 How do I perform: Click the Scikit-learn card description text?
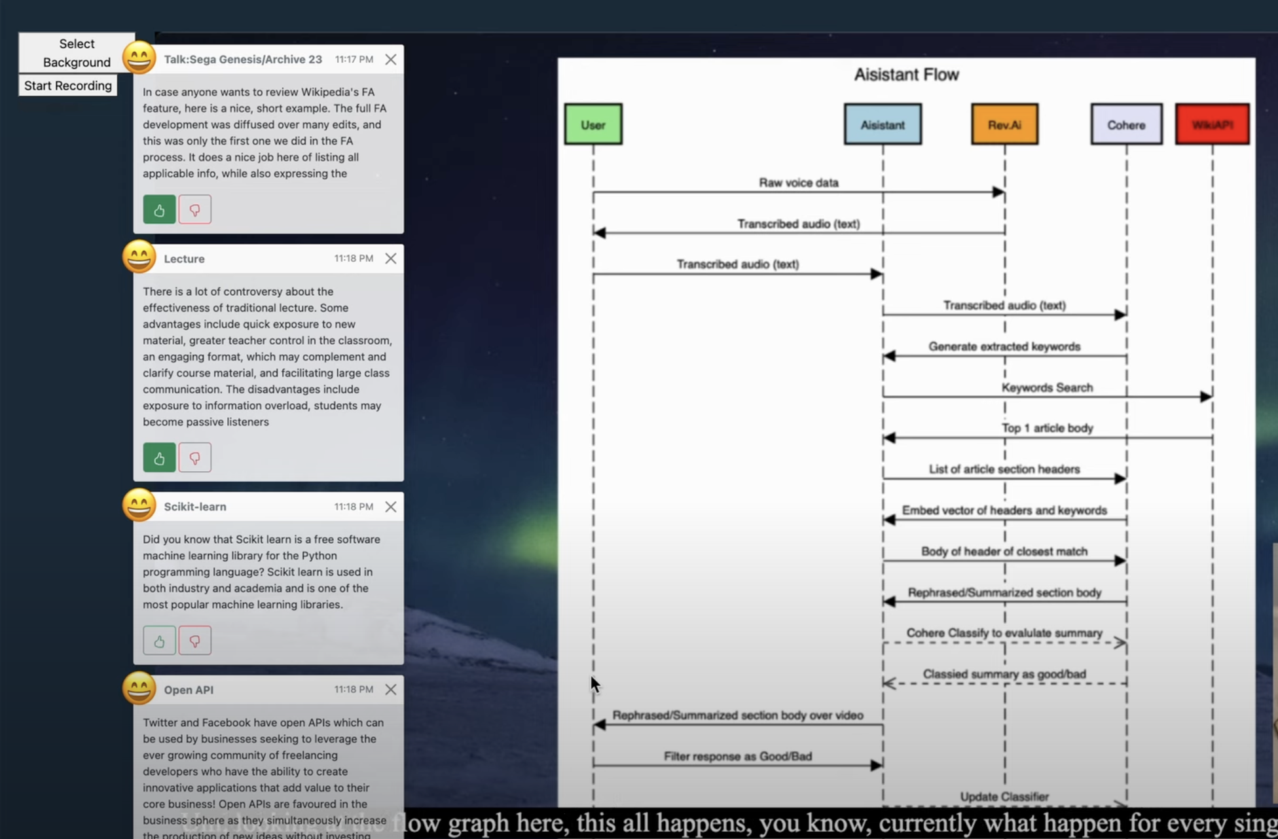pos(262,572)
